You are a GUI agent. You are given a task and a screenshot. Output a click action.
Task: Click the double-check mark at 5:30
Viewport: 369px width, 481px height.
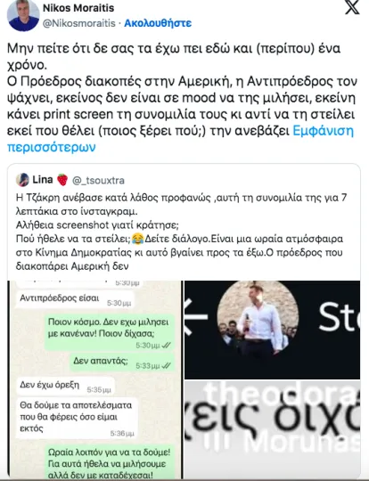(x=167, y=345)
